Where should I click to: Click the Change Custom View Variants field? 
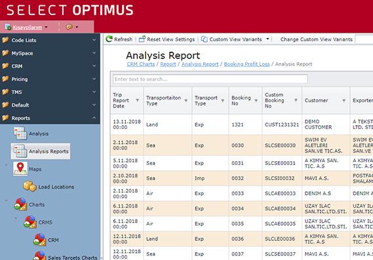click(364, 39)
